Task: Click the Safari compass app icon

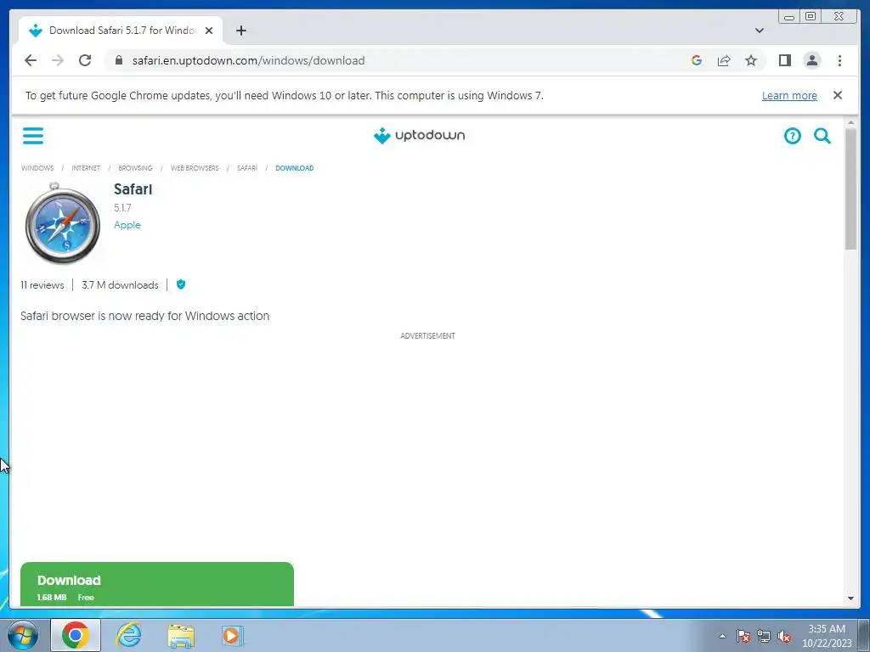Action: pyautogui.click(x=63, y=223)
